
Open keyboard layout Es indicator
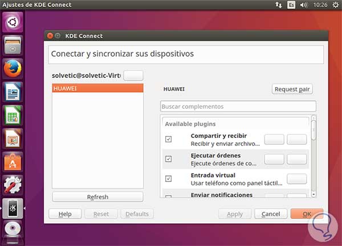tap(291, 5)
